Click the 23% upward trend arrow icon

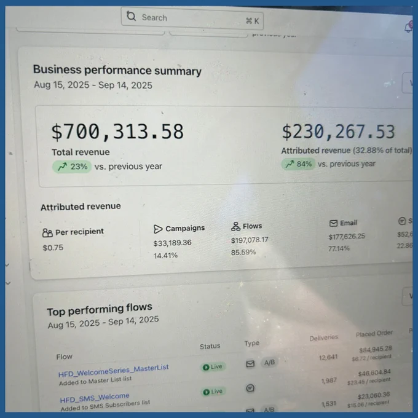pos(62,167)
